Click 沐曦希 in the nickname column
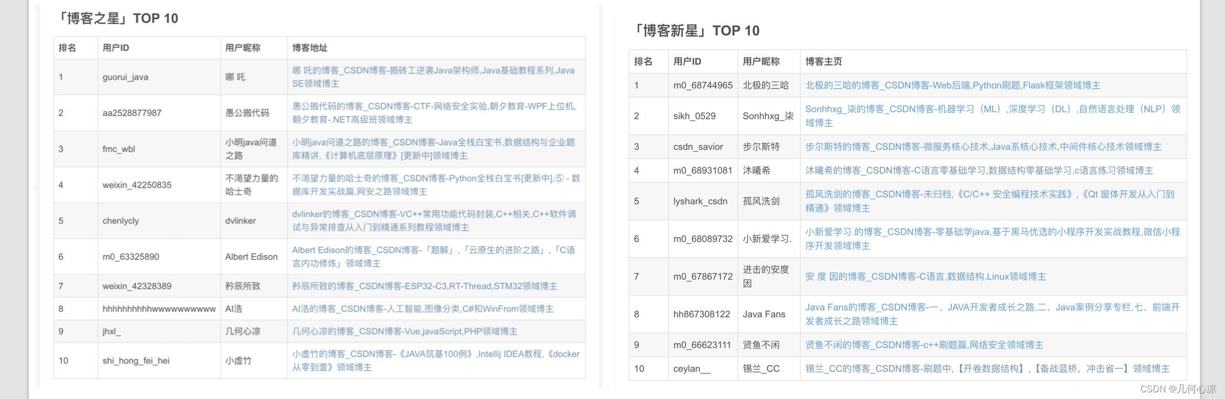The width and height of the screenshot is (1225, 399). click(x=757, y=171)
